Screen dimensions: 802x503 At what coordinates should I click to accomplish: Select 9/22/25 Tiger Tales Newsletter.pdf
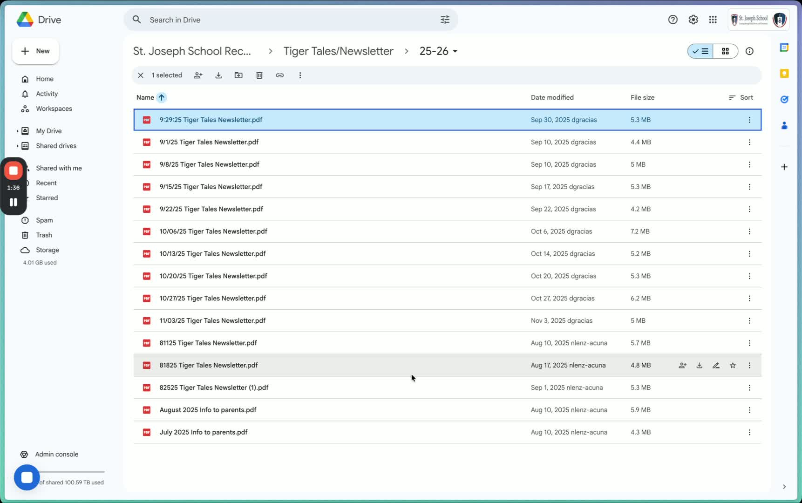(447, 209)
